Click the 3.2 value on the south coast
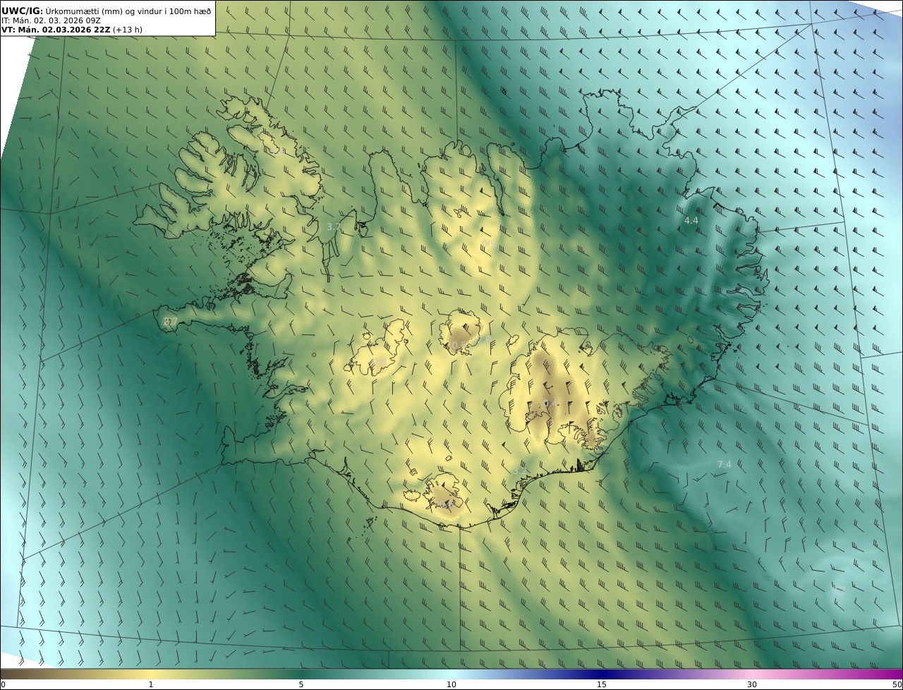 pos(520,471)
